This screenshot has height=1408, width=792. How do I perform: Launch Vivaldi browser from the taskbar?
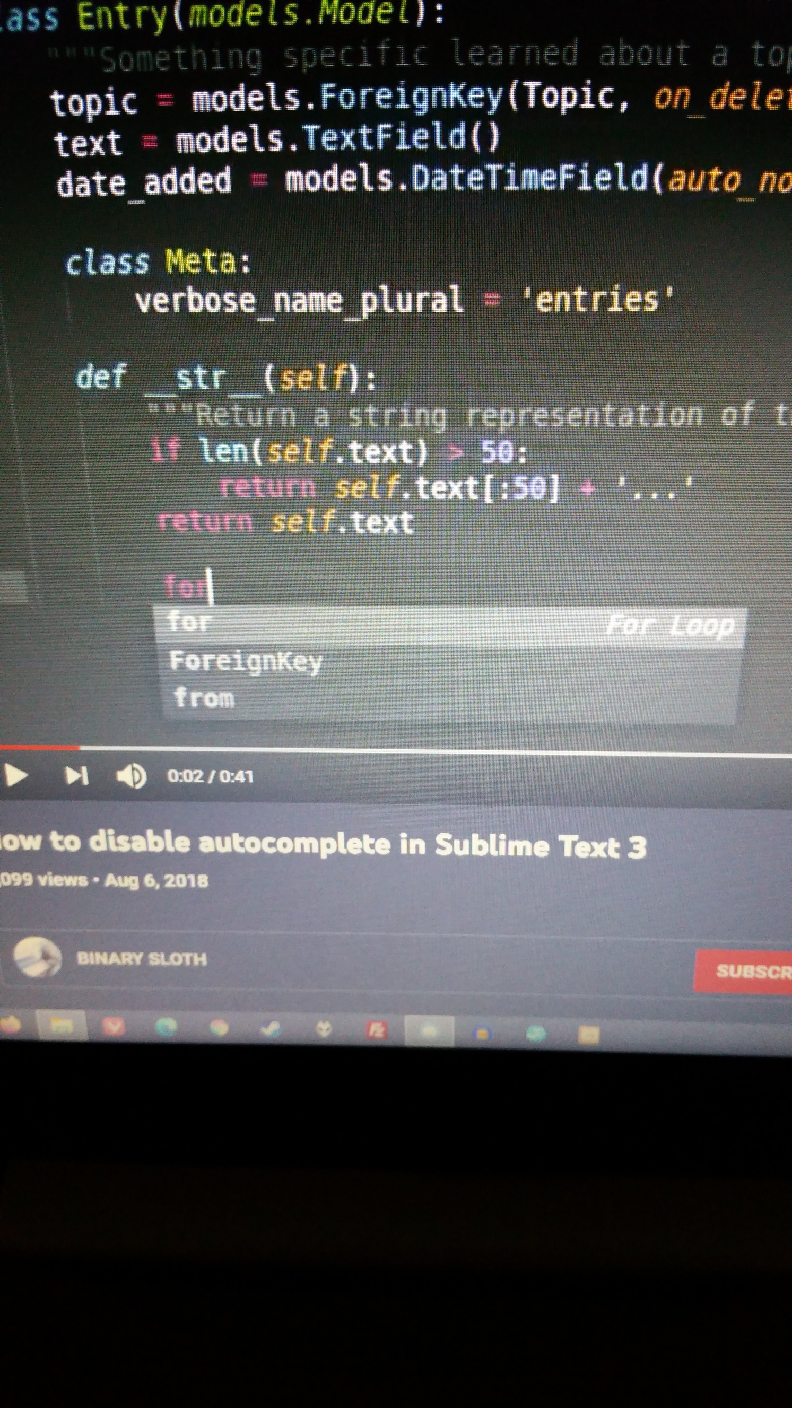[114, 1027]
